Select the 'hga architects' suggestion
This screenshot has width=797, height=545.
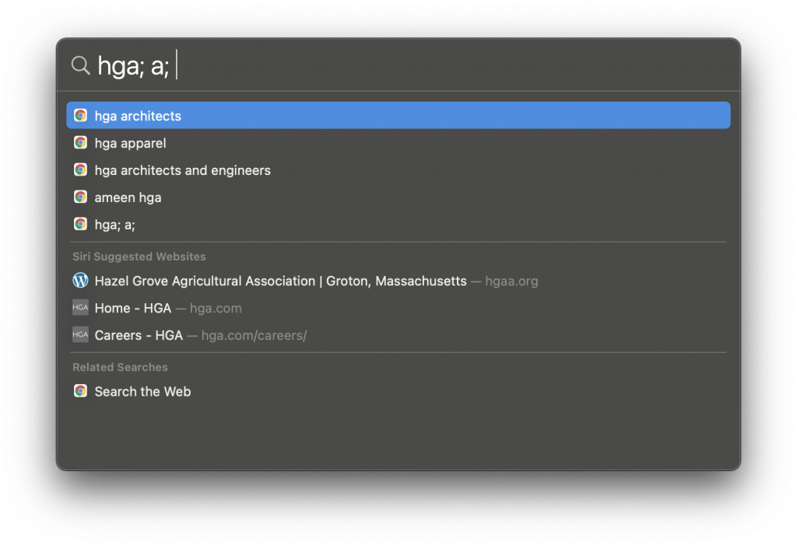click(398, 115)
